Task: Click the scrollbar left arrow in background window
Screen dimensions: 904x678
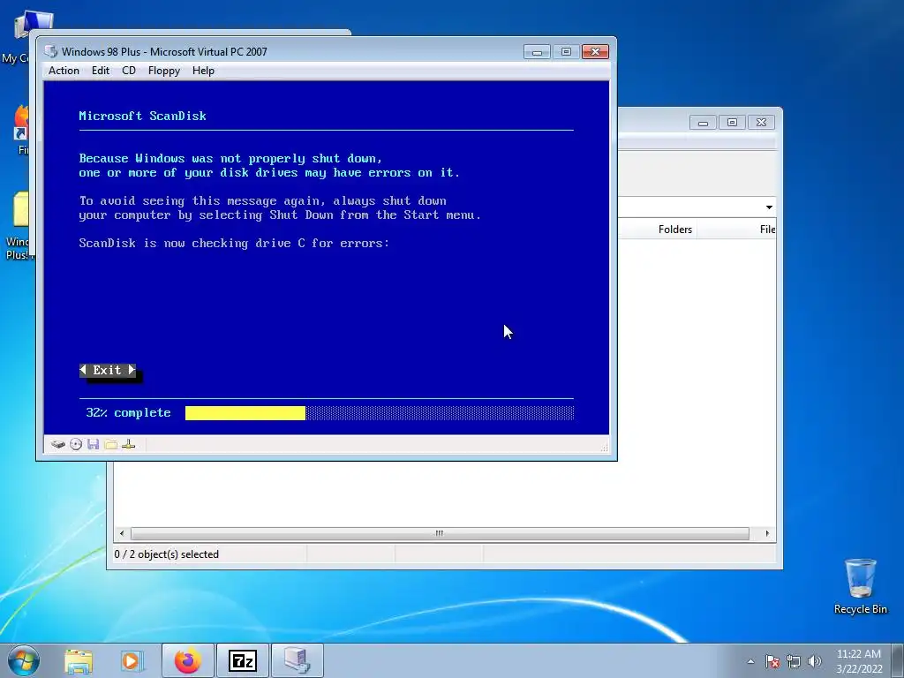Action: click(122, 533)
